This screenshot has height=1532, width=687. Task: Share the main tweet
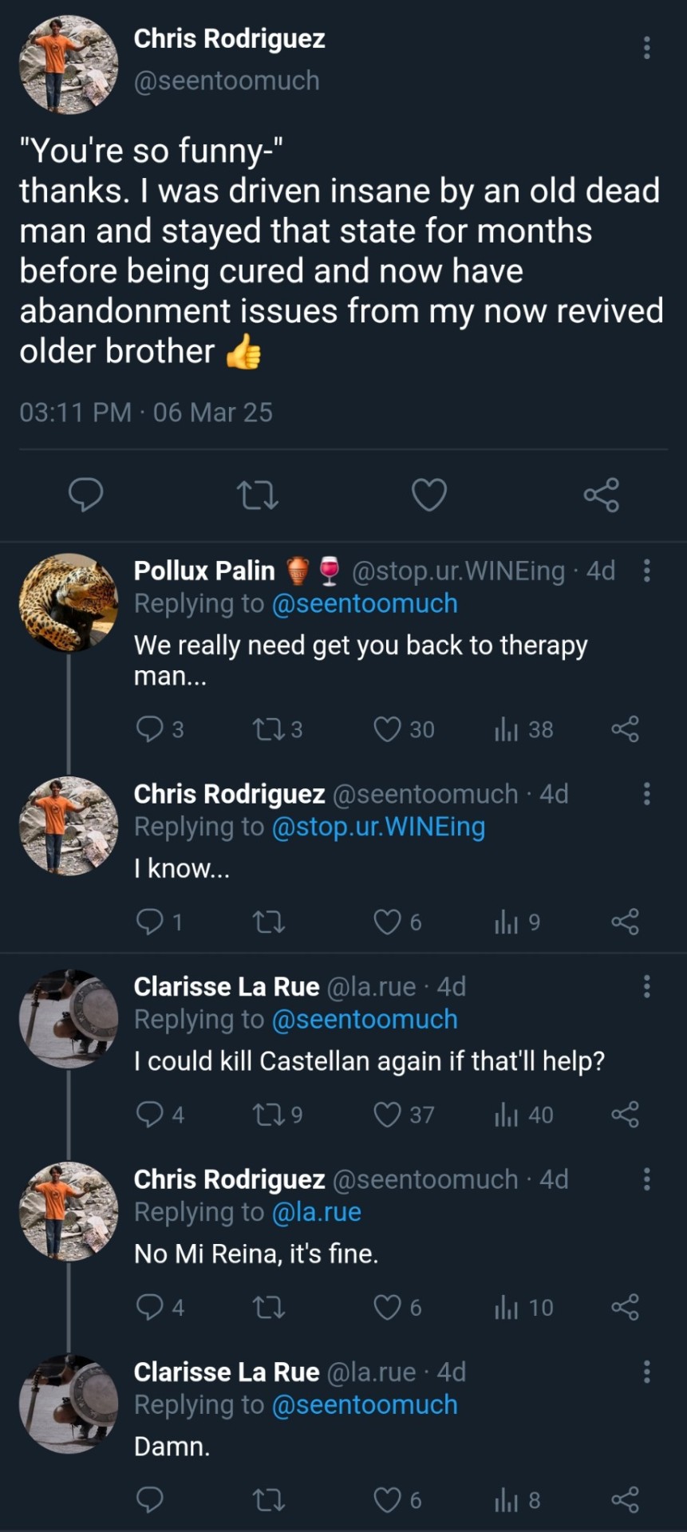[x=601, y=495]
